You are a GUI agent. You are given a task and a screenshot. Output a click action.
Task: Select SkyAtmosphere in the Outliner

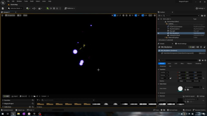tap(175, 29)
